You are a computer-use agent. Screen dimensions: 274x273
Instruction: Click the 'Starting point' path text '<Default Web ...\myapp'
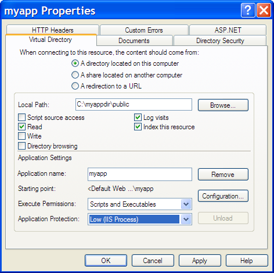121,189
